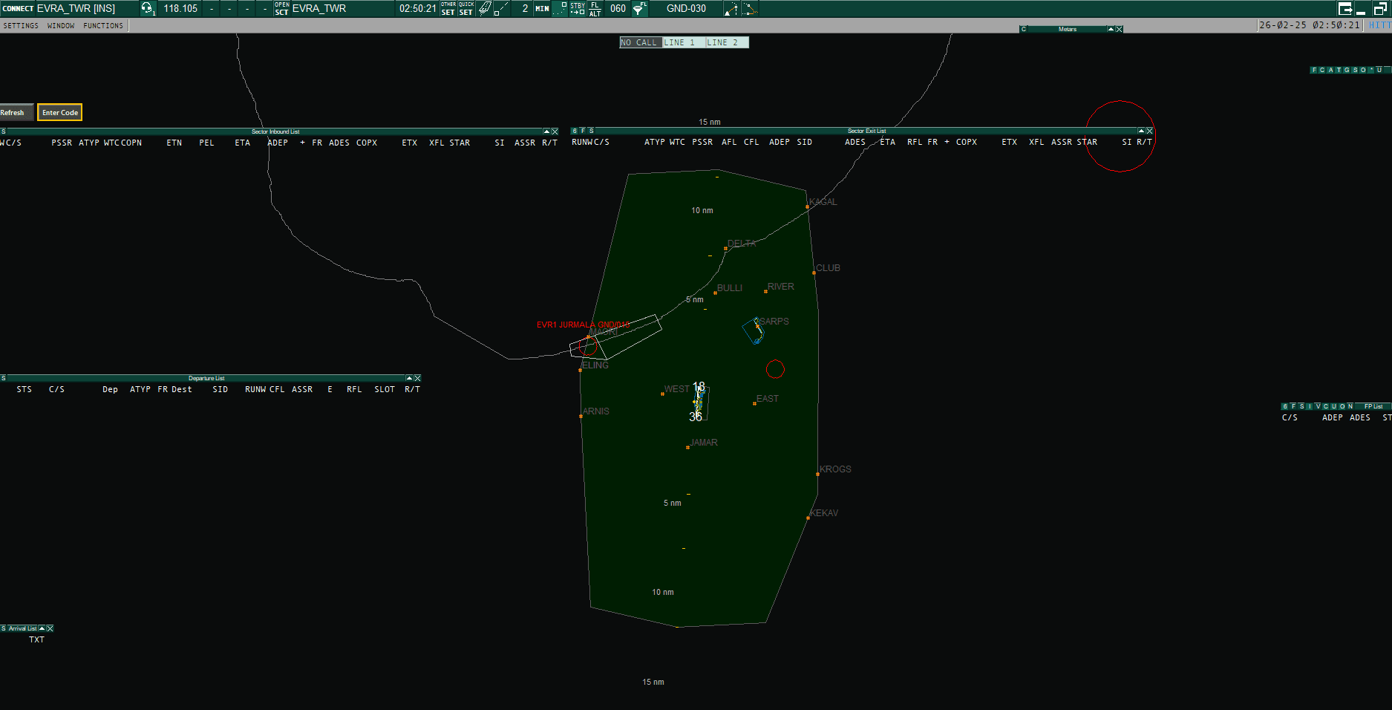Click the EVR1 JURMALA red area label
The width and height of the screenshot is (1392, 710).
pos(583,325)
